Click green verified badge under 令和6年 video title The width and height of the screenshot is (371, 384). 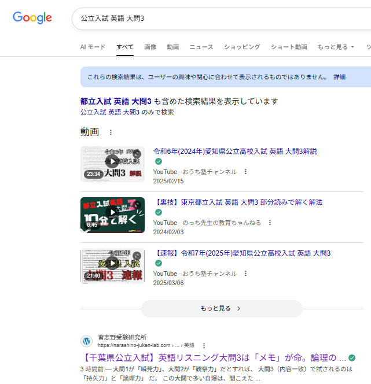tap(159, 161)
